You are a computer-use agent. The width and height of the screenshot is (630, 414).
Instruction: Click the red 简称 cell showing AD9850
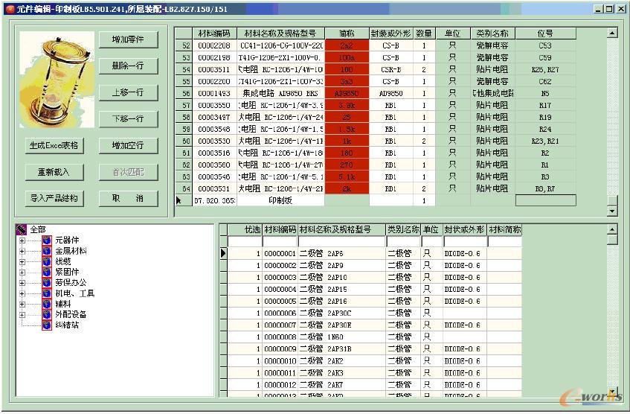point(347,94)
